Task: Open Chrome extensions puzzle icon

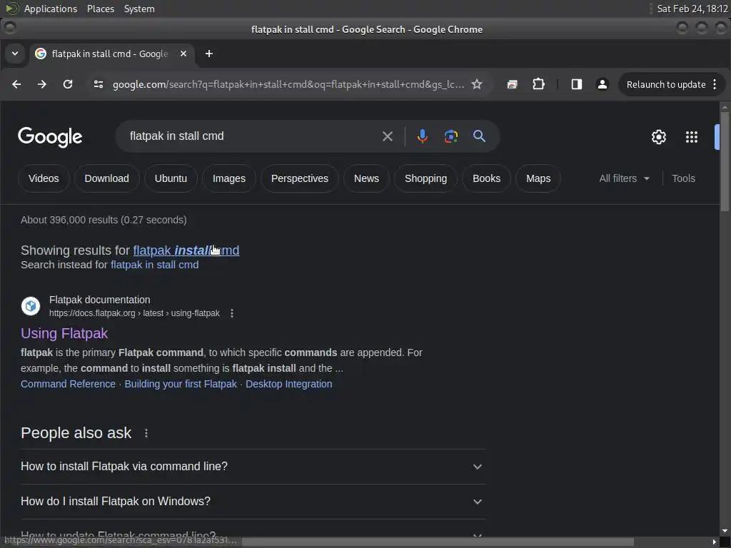Action: (x=538, y=84)
